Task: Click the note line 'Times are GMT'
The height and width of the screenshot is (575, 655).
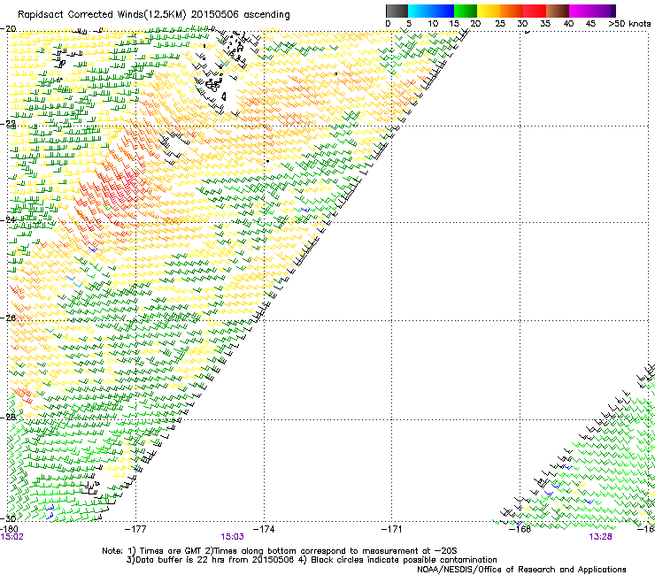Action: point(171,551)
